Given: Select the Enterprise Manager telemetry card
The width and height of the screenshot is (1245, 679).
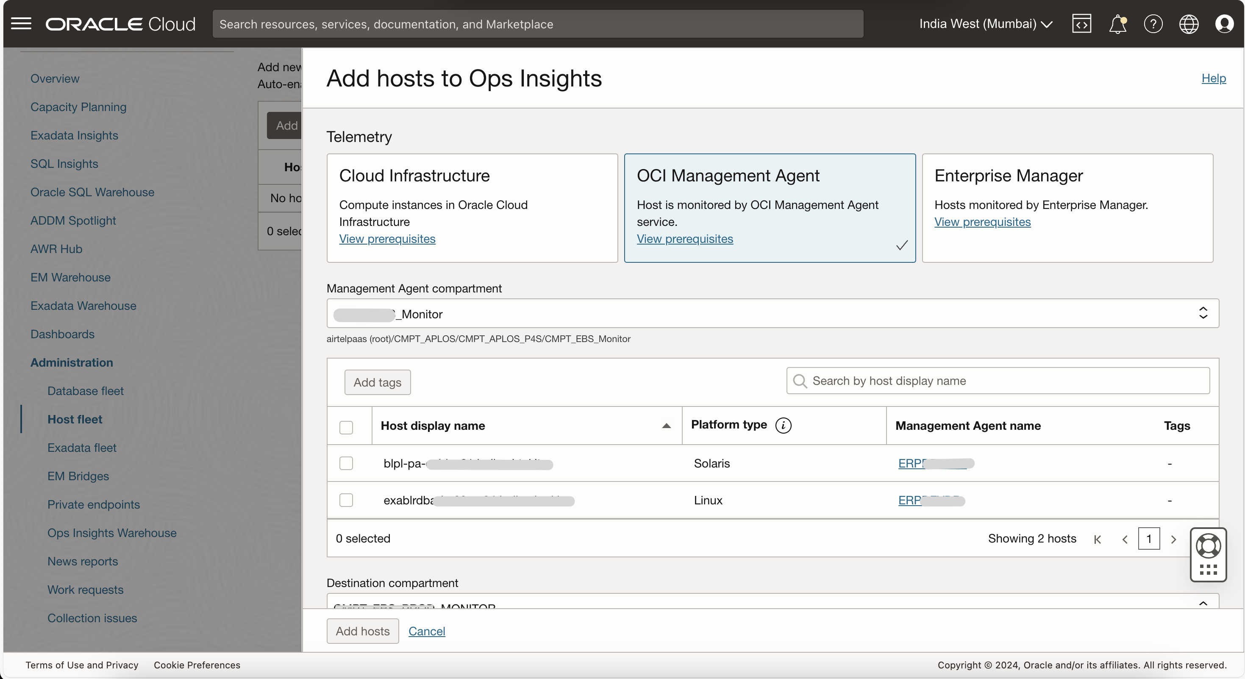Looking at the screenshot, I should [x=1067, y=208].
